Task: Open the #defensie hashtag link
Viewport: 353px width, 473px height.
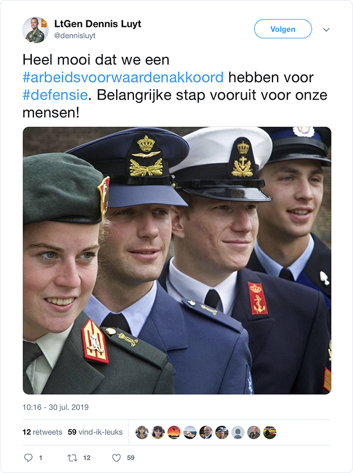Action: tap(55, 95)
